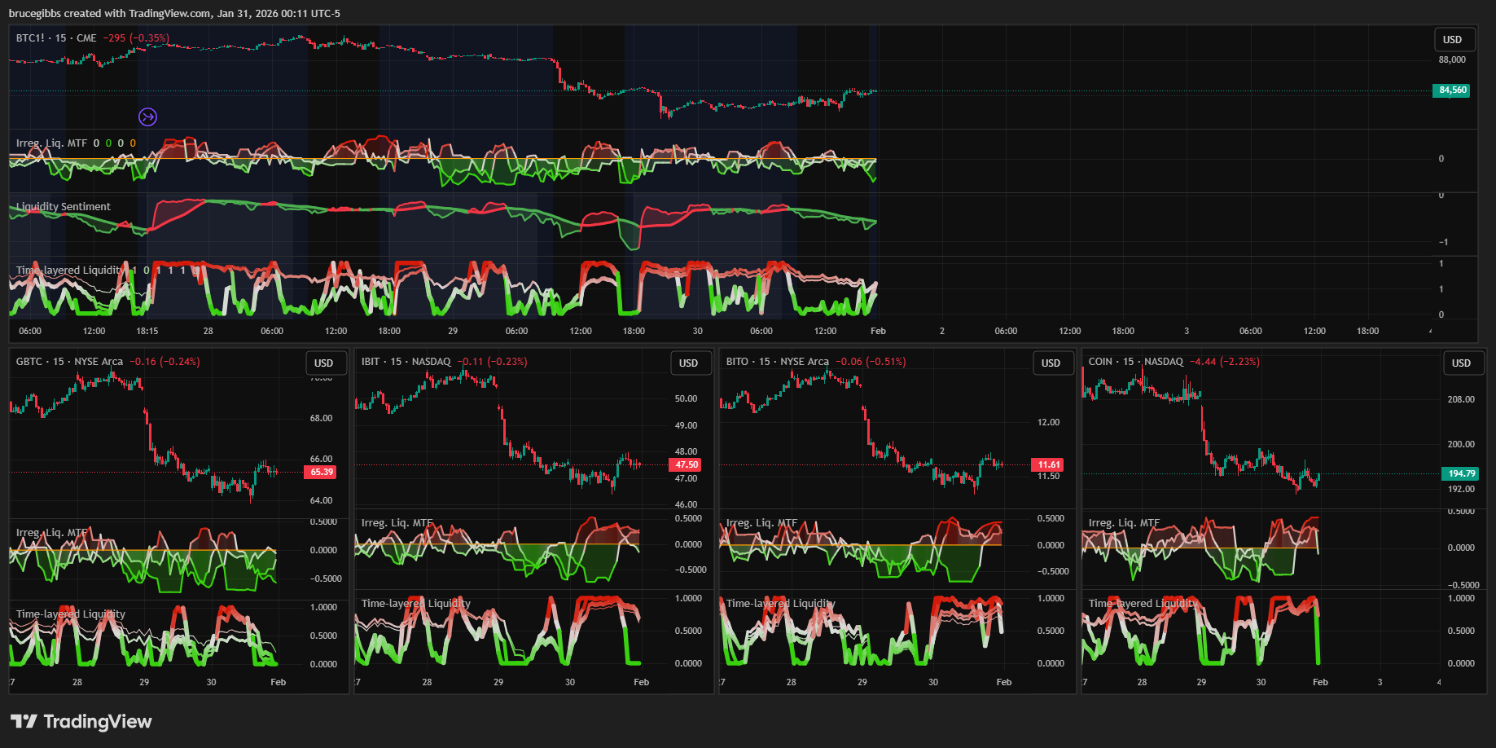Click the purple circular arrow icon on BTC1! chart
Image resolution: width=1496 pixels, height=748 pixels.
(x=147, y=117)
